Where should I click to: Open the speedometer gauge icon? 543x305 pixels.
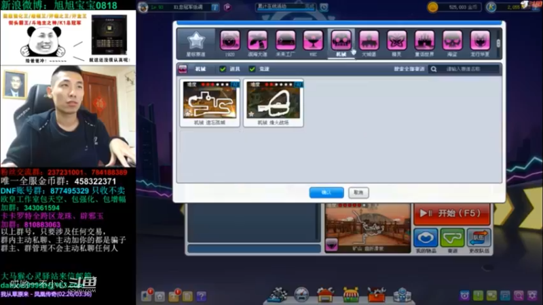[301, 294]
